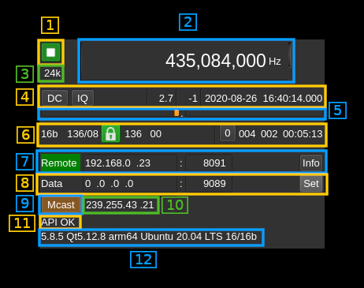Viewport: 364px width, 288px height.
Task: Click the 136 value after the padlock
Action: (x=133, y=134)
